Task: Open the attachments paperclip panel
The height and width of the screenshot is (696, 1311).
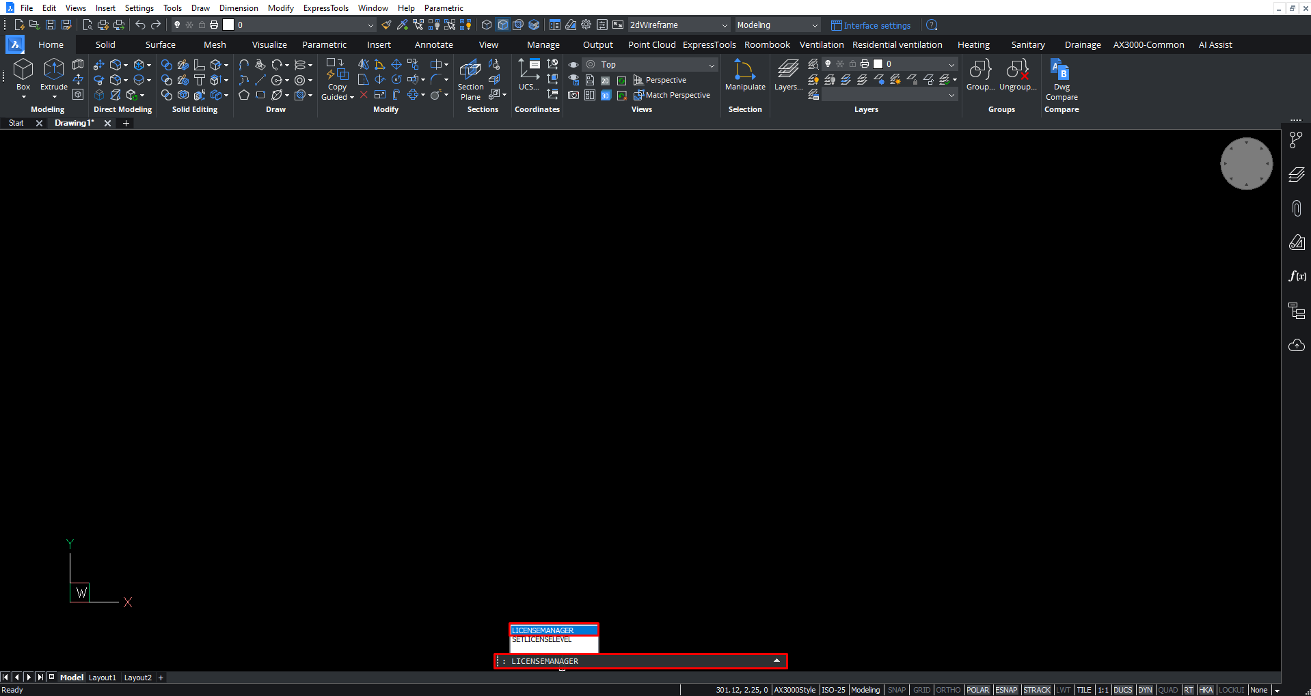Action: (1297, 208)
